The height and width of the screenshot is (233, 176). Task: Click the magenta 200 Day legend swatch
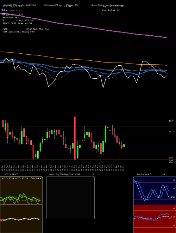coord(4,14)
